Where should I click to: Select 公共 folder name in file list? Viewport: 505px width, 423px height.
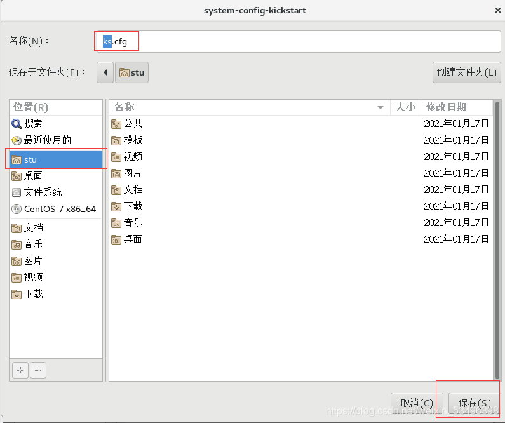[x=133, y=124]
